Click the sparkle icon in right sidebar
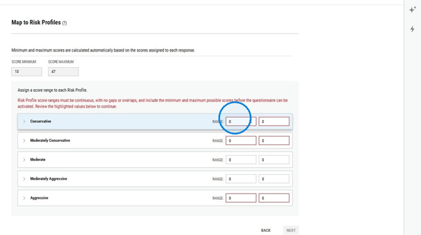421x235 pixels. point(412,9)
